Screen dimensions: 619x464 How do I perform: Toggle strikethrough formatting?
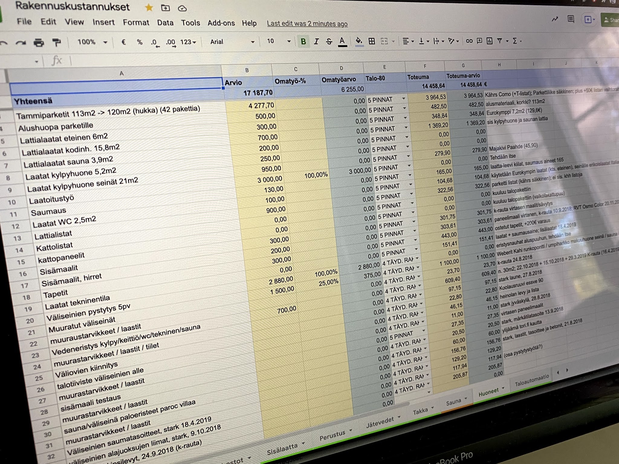(x=329, y=41)
